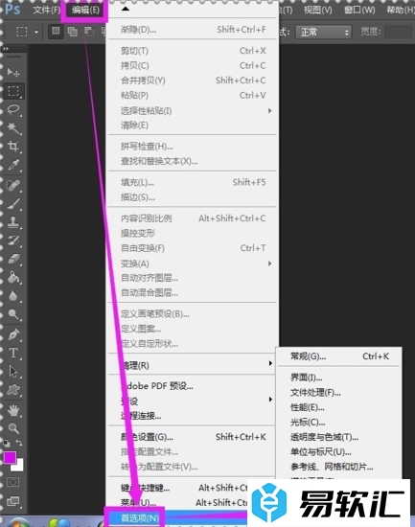This screenshot has height=527, width=415.
Task: Swap foreground and background colors icon
Action: (x=19, y=443)
